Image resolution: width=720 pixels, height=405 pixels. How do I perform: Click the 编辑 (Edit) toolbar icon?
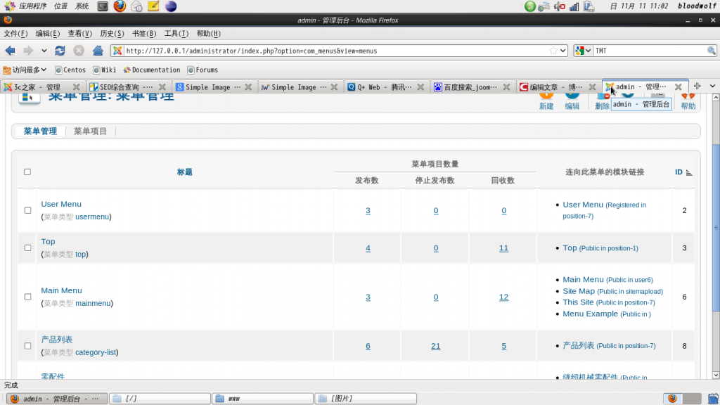pyautogui.click(x=572, y=100)
